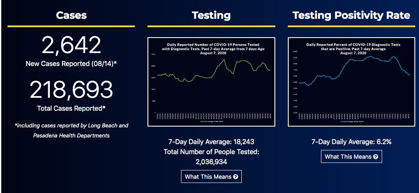Select the 2,642 new cases figure
The height and width of the screenshot is (193, 419).
71,45
